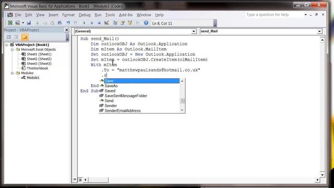334x188 pixels.
Task: Select Sheet2 (Sheet2) in project tree
Action: click(39, 59)
